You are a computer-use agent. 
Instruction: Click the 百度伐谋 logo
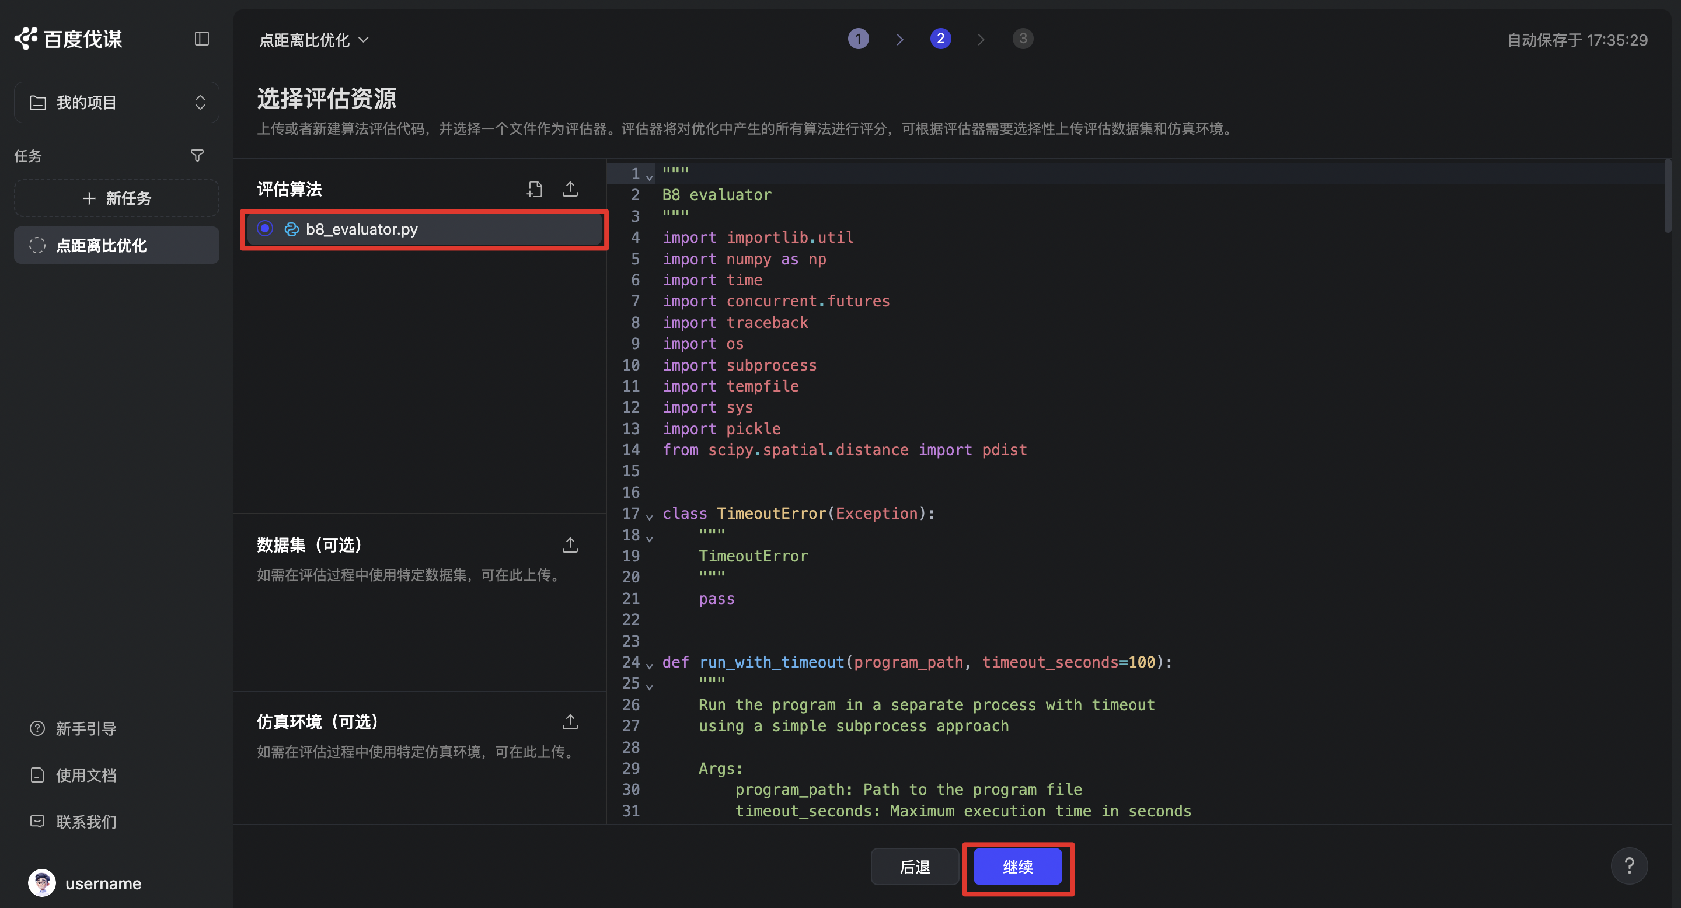point(69,39)
